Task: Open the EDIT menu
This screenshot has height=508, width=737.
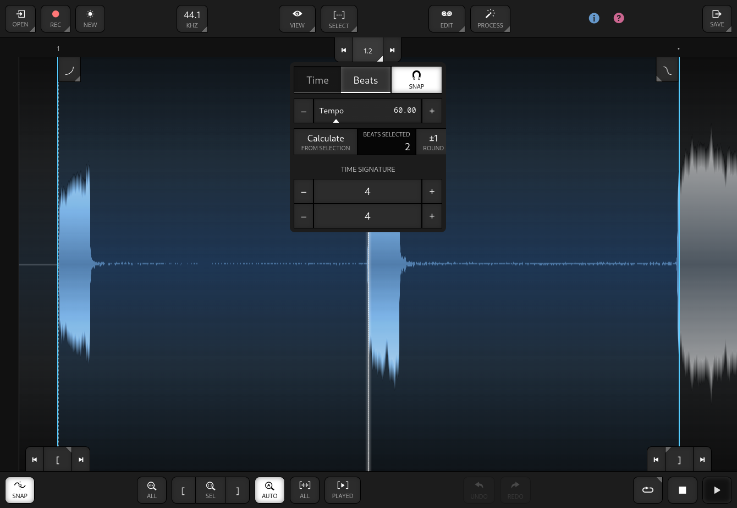Action: 447,19
